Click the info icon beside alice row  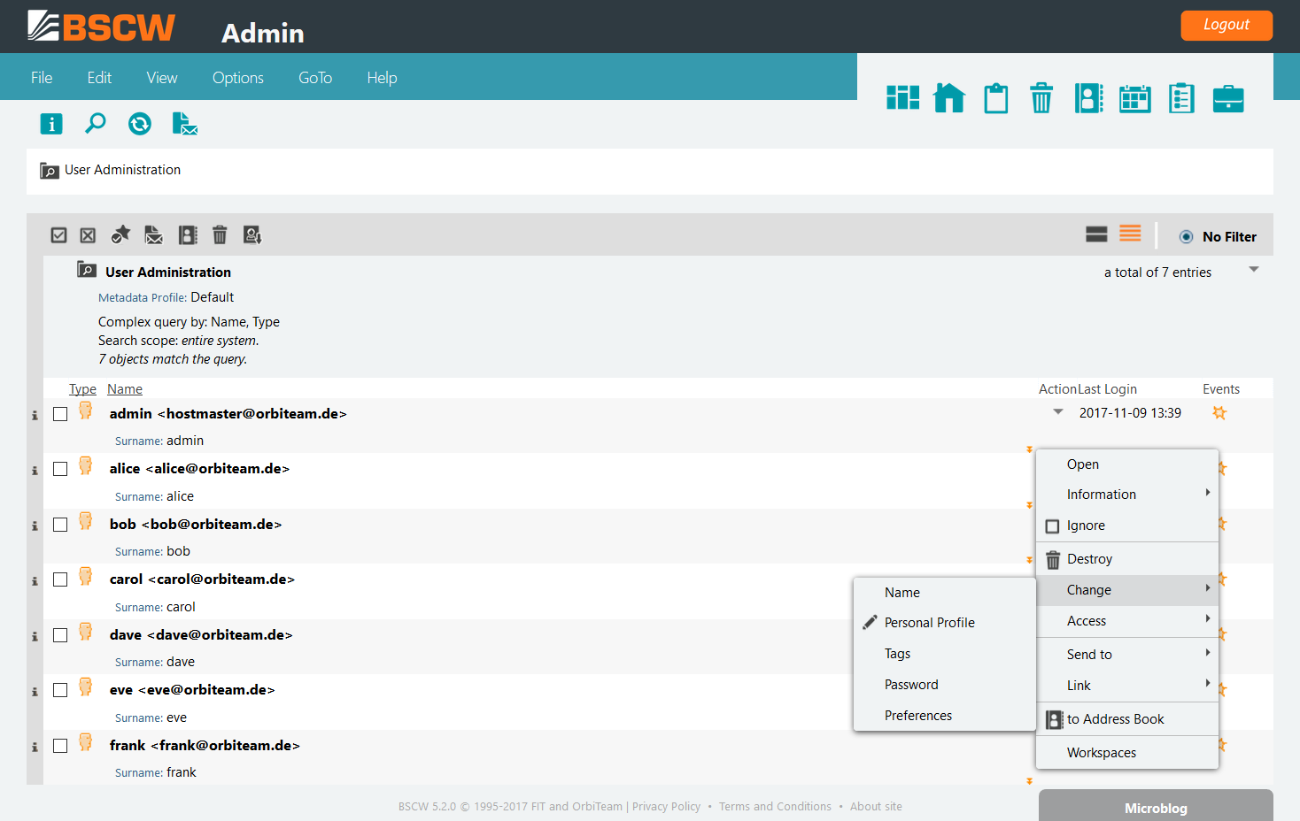35,471
